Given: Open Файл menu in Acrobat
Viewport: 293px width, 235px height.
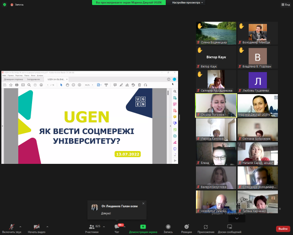Looking at the screenshot, I should 4,76.
